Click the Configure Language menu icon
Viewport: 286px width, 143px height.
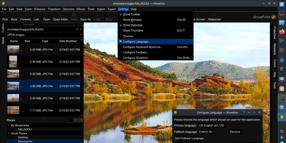point(120,41)
